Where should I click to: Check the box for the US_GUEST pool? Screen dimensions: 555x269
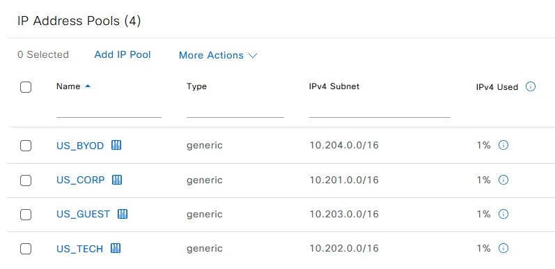pos(26,215)
